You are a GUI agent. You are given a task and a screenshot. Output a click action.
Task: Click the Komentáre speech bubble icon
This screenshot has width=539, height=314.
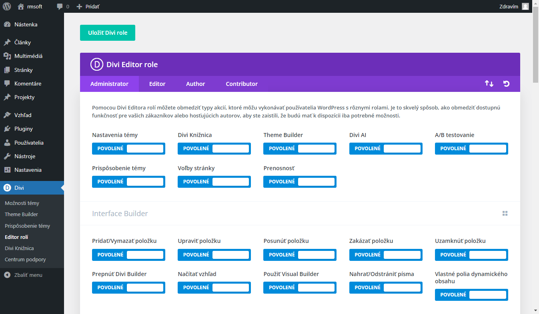[7, 83]
